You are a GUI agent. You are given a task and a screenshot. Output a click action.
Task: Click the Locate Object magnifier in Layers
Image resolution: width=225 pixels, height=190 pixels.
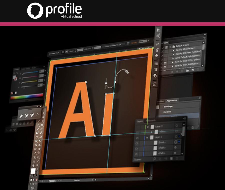tap(154, 159)
